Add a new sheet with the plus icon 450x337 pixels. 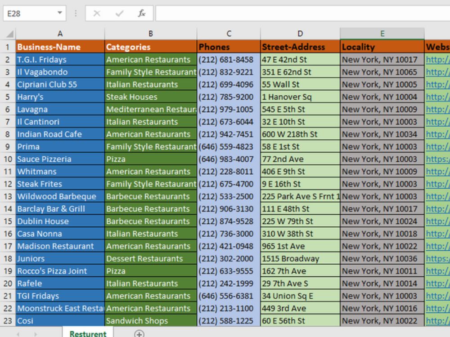click(x=139, y=333)
